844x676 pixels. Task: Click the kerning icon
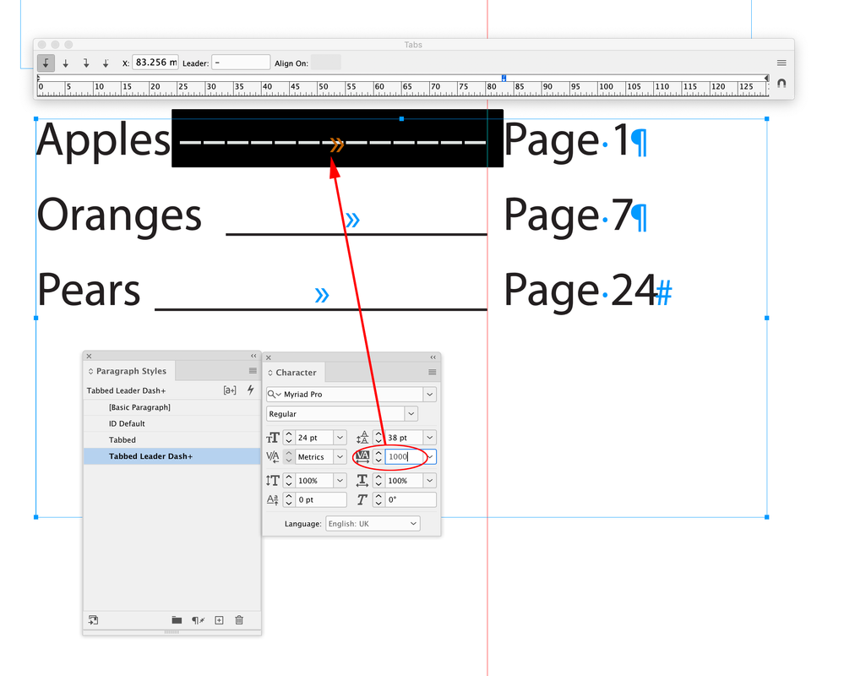point(273,457)
